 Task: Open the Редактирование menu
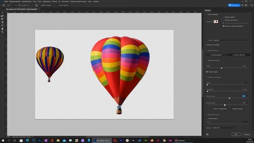coord(15,2)
